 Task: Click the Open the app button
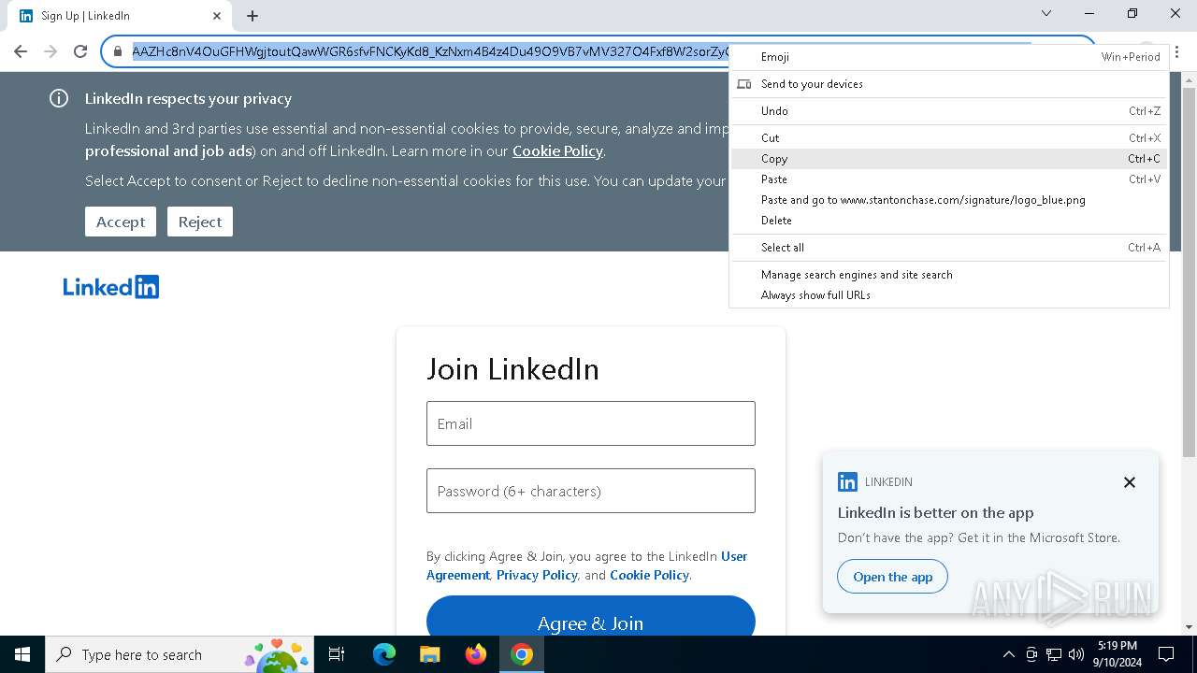[892, 577]
